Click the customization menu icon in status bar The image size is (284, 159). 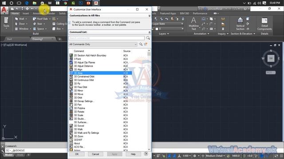tap(281, 156)
